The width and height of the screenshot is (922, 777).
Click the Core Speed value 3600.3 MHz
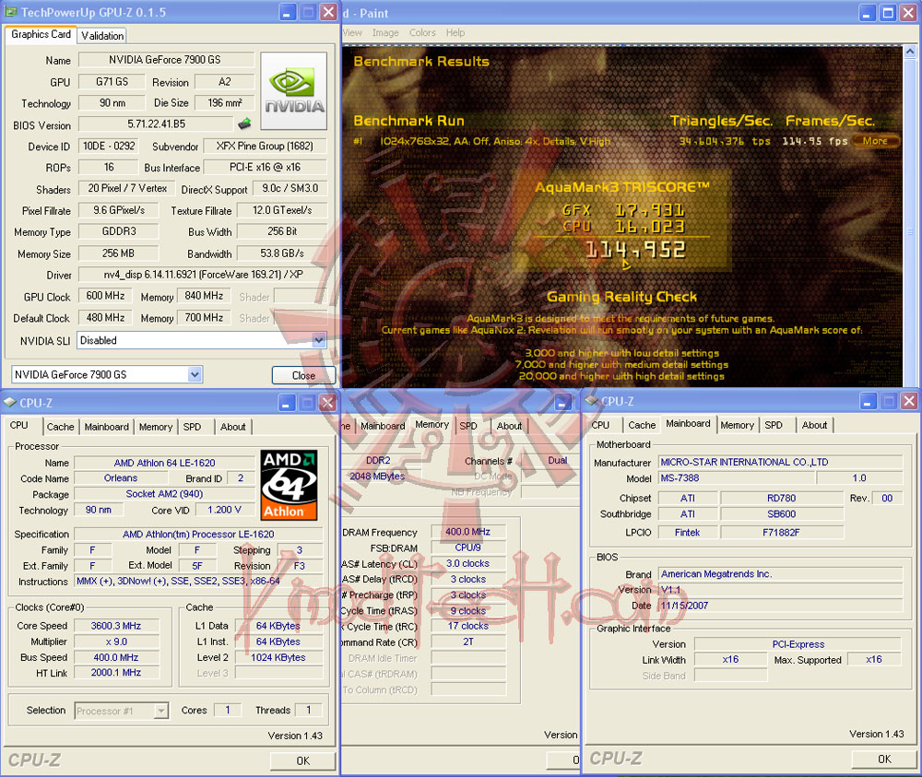pyautogui.click(x=116, y=626)
